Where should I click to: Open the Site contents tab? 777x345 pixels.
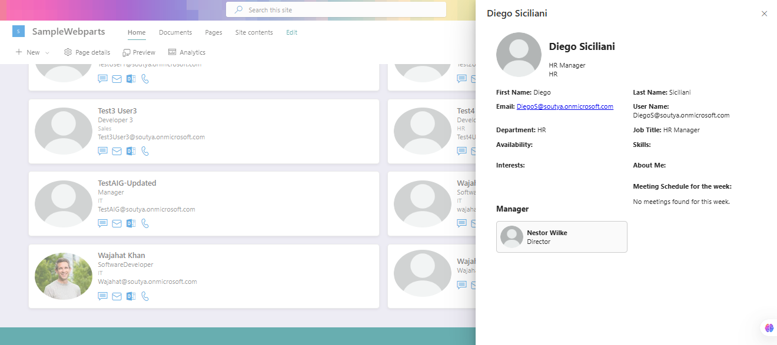[x=254, y=32]
